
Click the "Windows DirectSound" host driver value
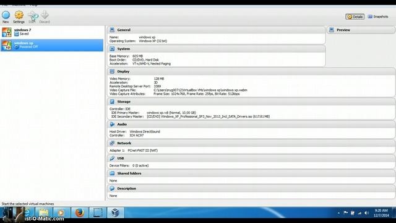[x=145, y=132]
